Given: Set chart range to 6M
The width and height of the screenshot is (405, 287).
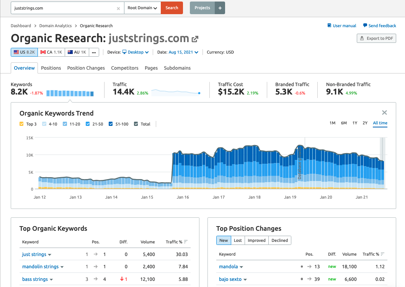Looking at the screenshot, I should 344,123.
